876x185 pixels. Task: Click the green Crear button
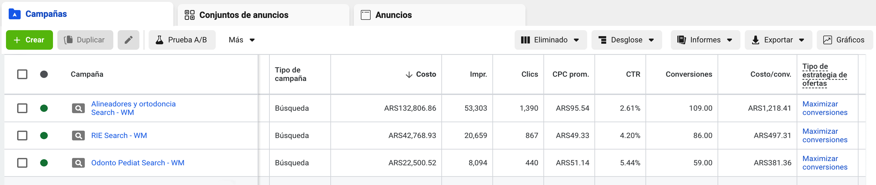click(29, 40)
